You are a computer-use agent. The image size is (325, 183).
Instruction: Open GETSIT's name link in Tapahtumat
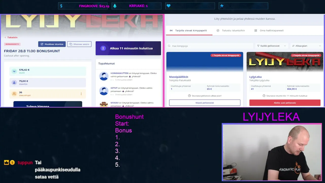pyautogui.click(x=114, y=88)
